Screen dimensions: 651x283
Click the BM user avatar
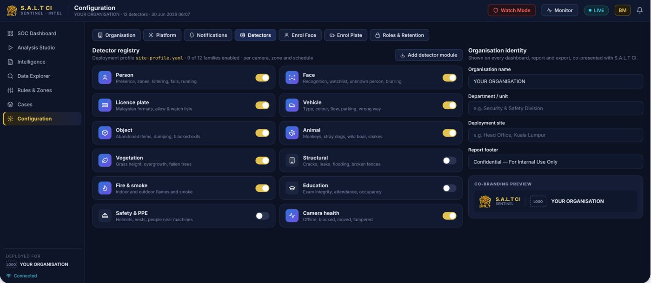623,10
